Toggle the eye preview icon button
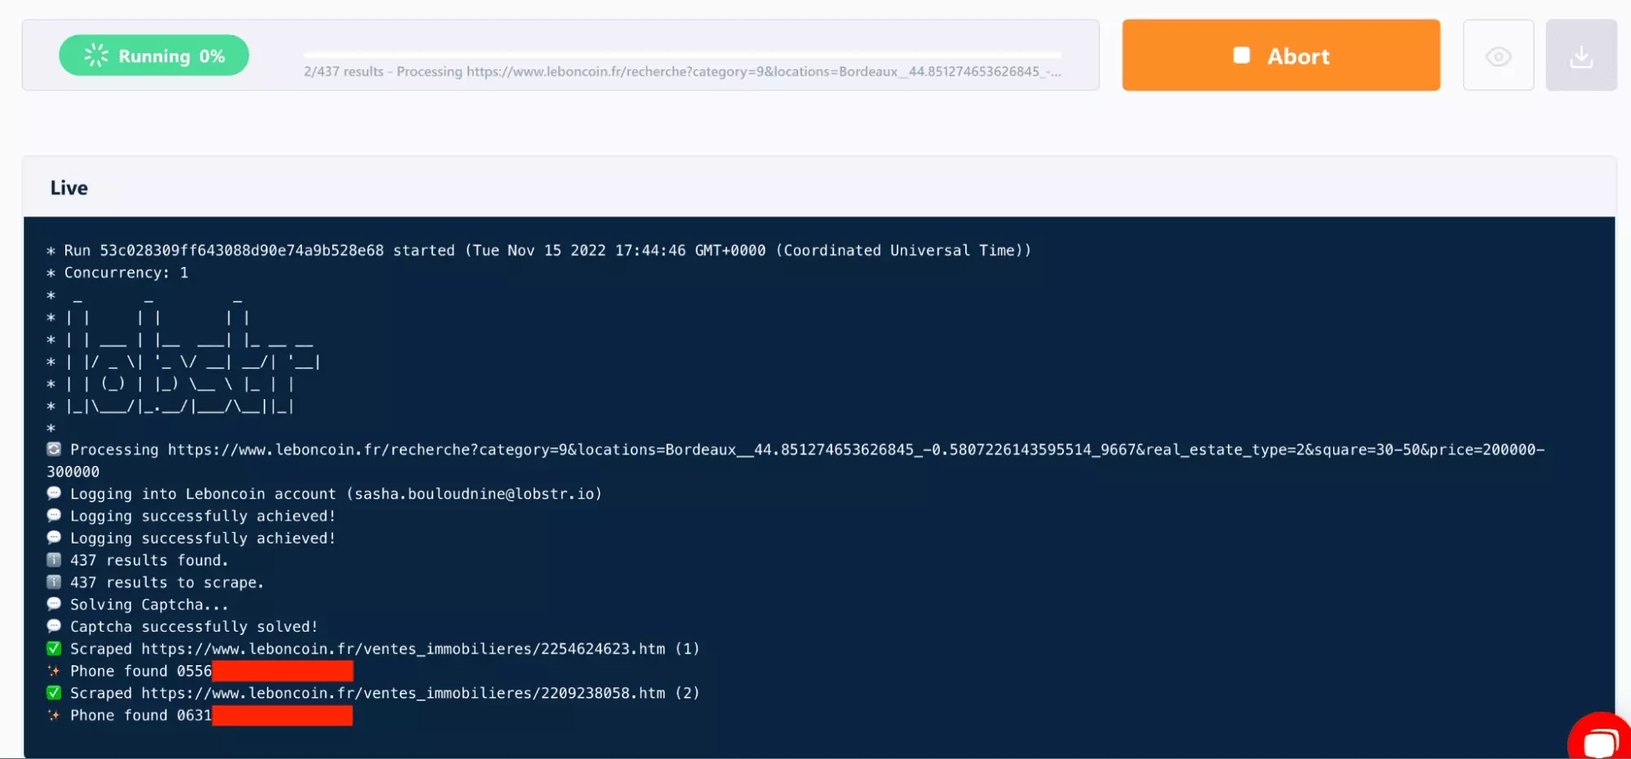 (x=1498, y=56)
